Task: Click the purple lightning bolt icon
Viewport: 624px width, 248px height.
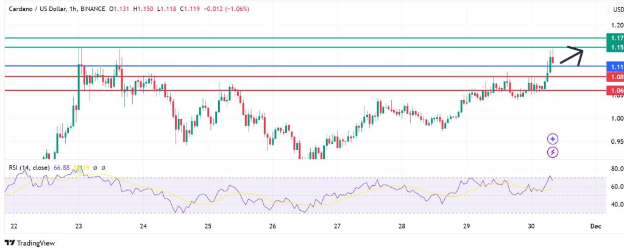Action: coord(553,152)
